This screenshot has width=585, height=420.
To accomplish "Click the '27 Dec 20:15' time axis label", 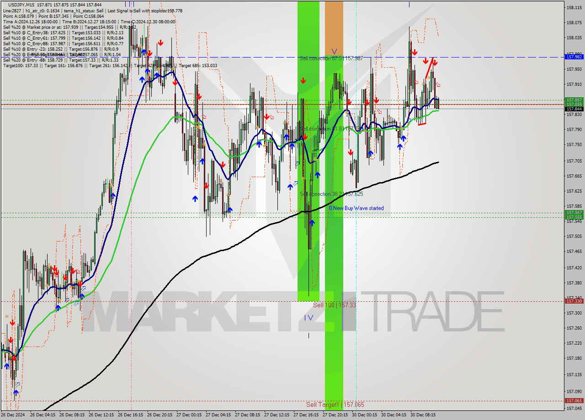I will (x=336, y=415).
